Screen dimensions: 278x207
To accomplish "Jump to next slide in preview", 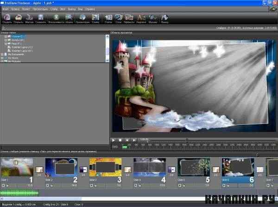I will point(134,140).
